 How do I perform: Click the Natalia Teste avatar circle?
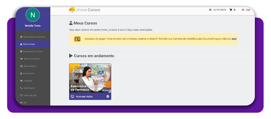33,15
